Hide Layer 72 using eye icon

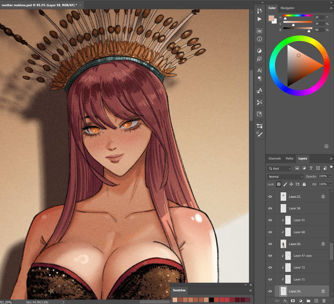click(x=270, y=267)
